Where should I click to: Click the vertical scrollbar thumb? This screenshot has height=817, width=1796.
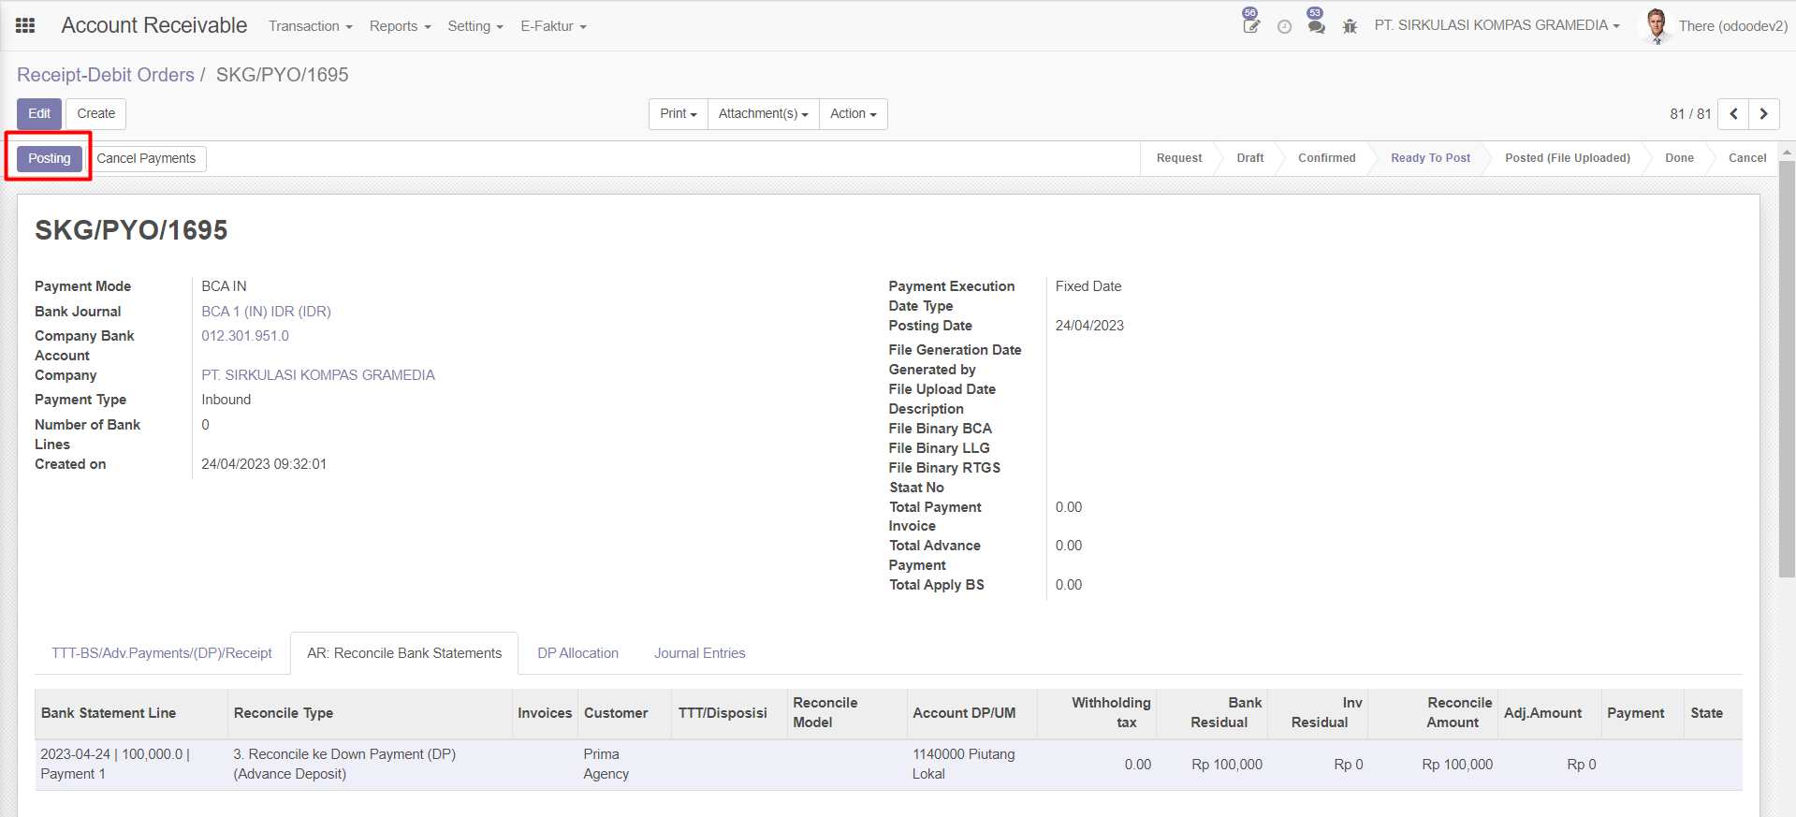[x=1787, y=370]
